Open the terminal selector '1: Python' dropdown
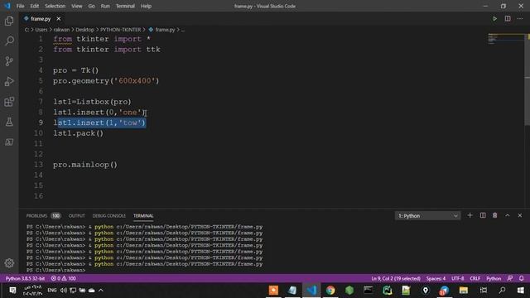This screenshot has height=298, width=530. (427, 215)
